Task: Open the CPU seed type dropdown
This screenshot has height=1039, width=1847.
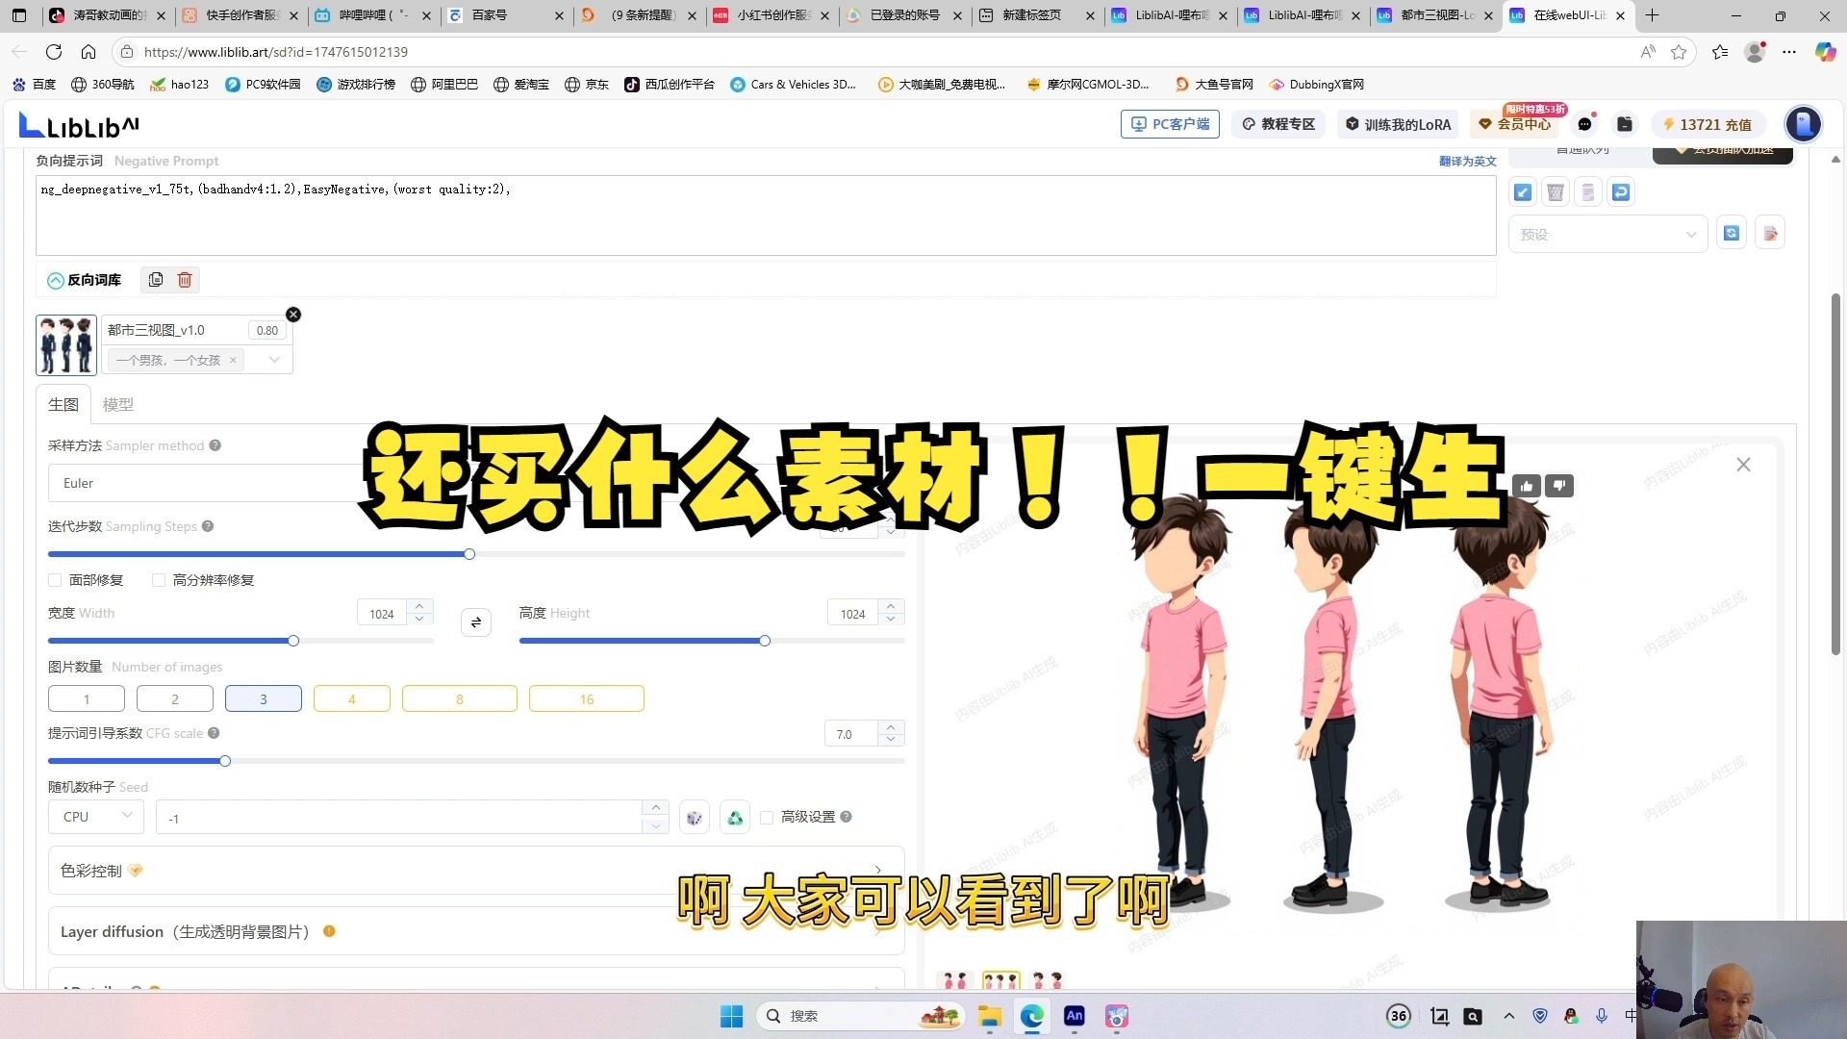Action: 95,816
